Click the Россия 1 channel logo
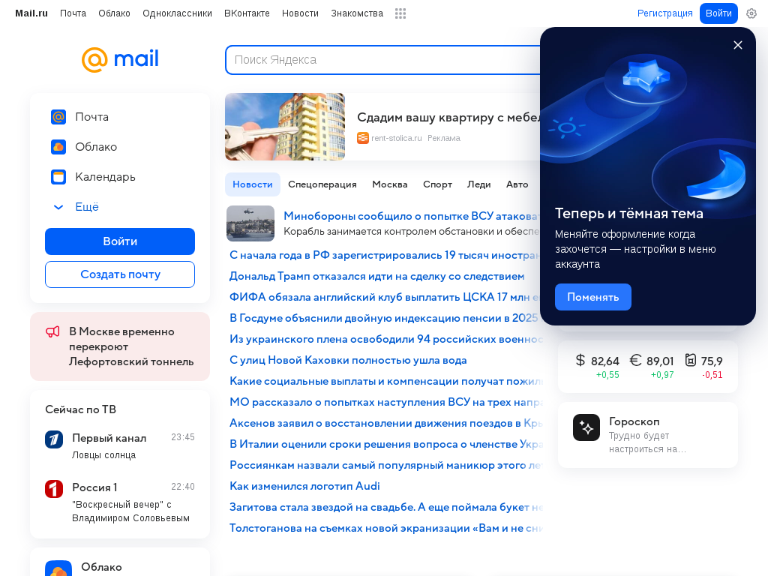This screenshot has height=576, width=768. [54, 489]
